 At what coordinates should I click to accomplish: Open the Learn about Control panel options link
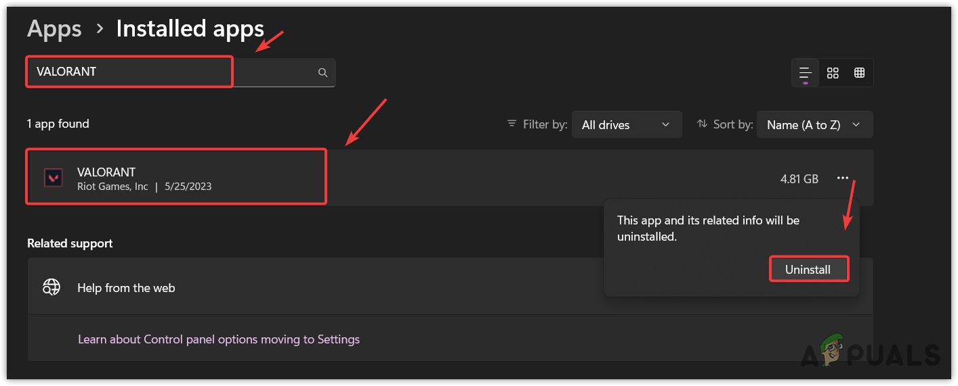pos(219,339)
